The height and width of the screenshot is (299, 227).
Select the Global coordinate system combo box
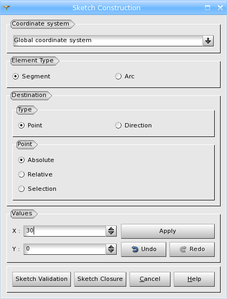[113, 41]
